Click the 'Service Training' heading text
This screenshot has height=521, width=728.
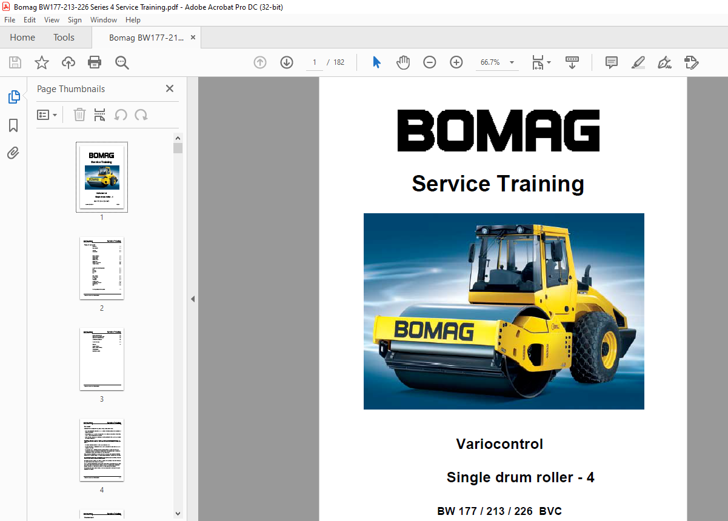coord(498,184)
